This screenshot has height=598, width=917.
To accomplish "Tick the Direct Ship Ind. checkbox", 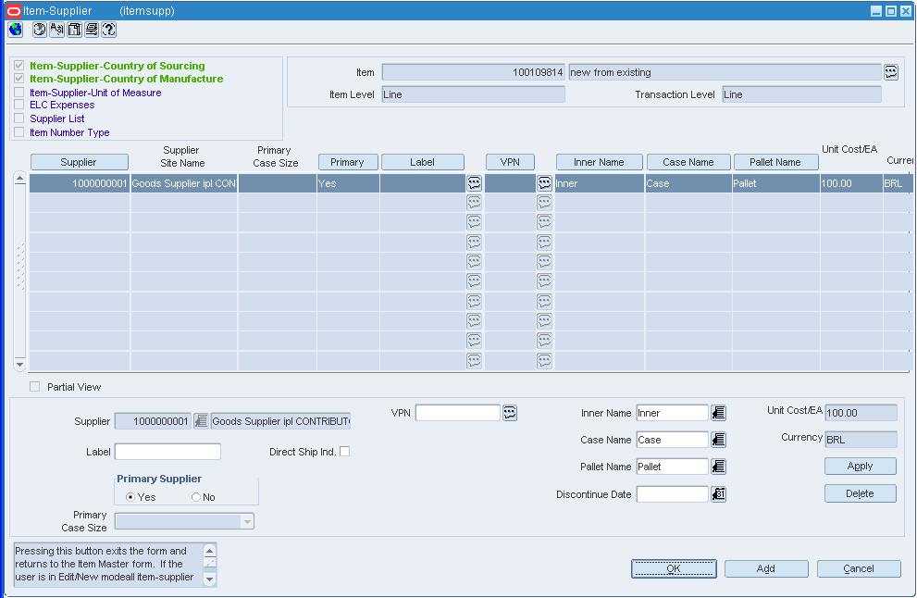I will (x=344, y=451).
